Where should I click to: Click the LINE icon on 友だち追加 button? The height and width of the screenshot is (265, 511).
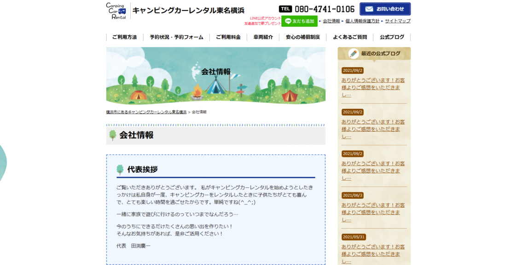[x=288, y=21]
